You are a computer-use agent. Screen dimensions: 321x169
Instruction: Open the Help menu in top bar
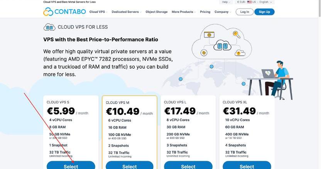click(226, 2)
